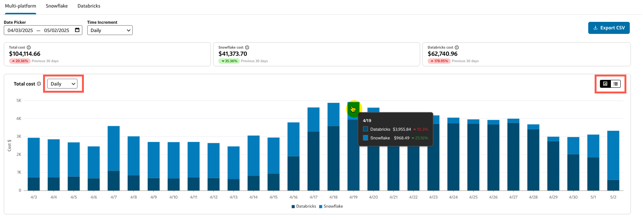This screenshot has width=643, height=220.
Task: Click the $104,114.66 total cost value
Action: tap(25, 54)
